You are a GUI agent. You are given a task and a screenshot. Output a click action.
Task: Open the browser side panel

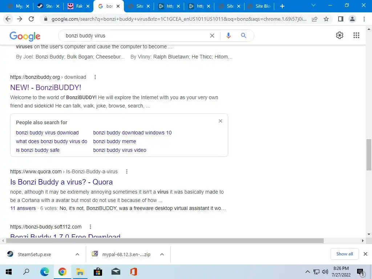341,19
